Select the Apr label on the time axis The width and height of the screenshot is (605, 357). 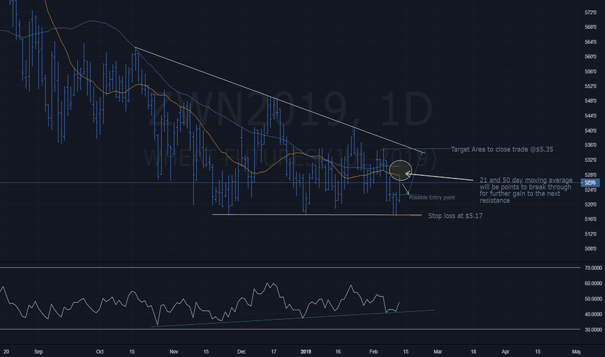(505, 352)
